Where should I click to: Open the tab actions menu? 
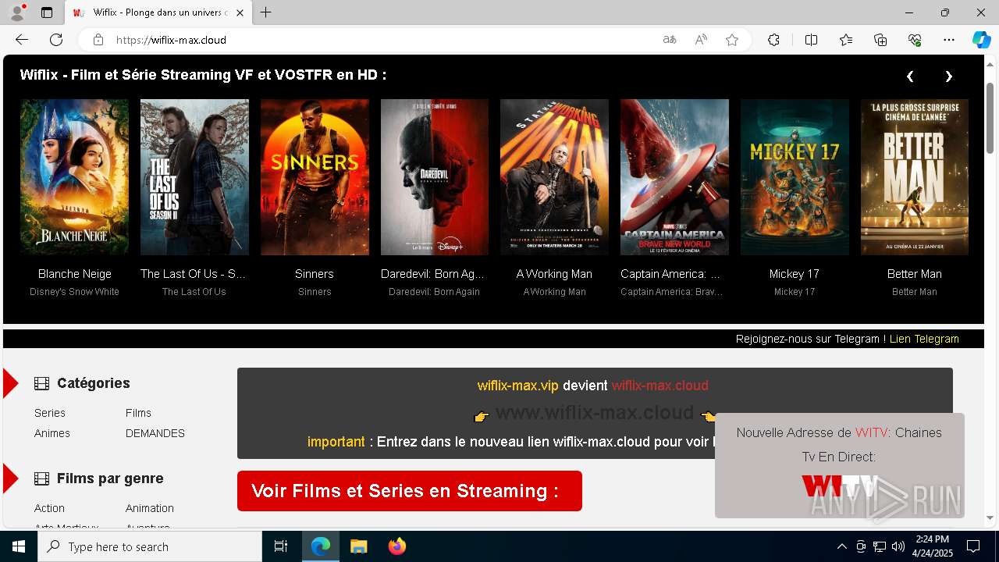pos(47,12)
